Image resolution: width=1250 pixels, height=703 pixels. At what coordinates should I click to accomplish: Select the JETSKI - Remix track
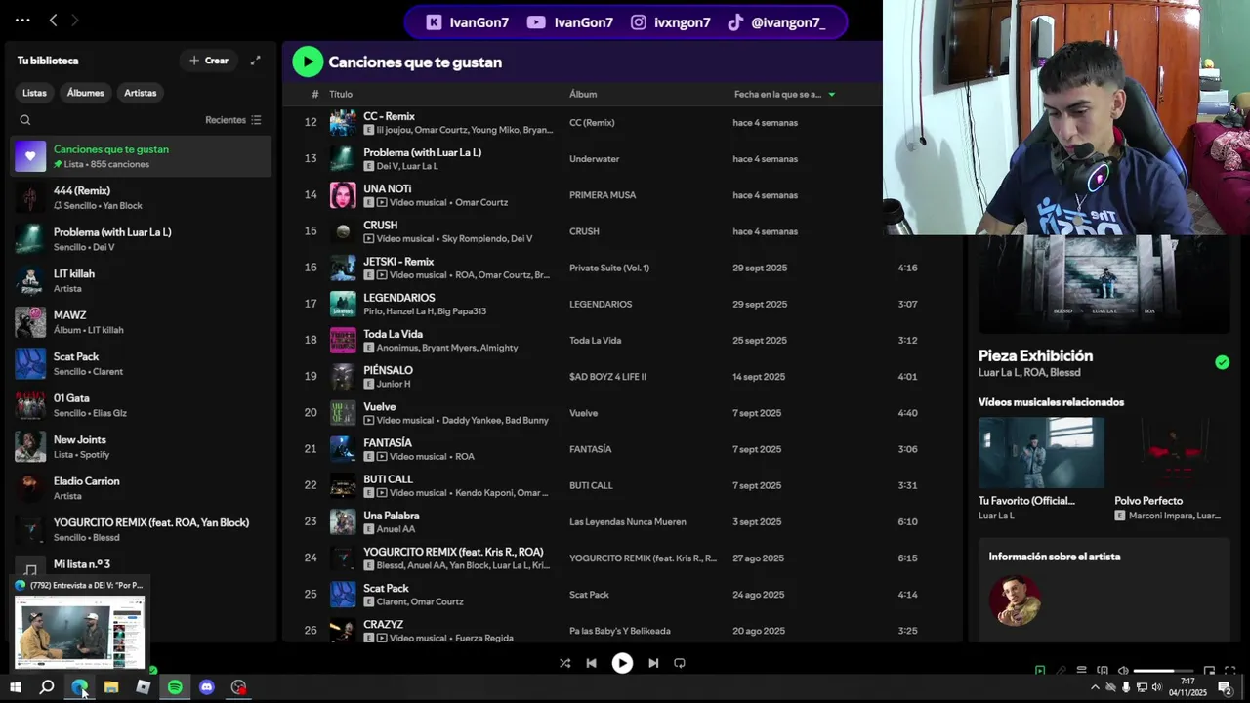[x=398, y=262]
